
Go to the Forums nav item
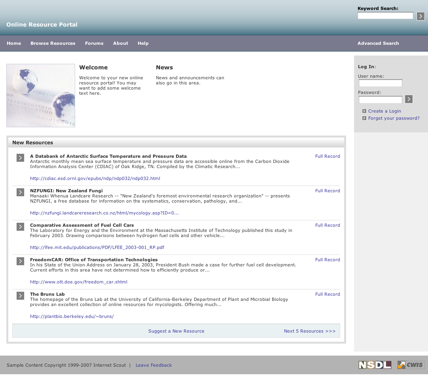(94, 43)
